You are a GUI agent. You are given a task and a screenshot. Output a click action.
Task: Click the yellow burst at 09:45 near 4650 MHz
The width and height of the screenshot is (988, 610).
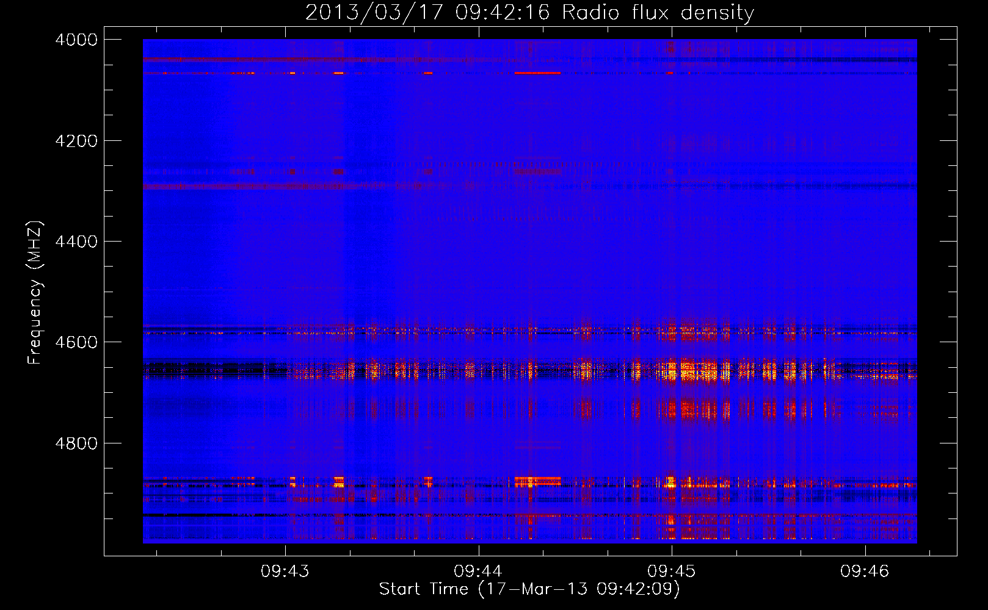tap(672, 370)
